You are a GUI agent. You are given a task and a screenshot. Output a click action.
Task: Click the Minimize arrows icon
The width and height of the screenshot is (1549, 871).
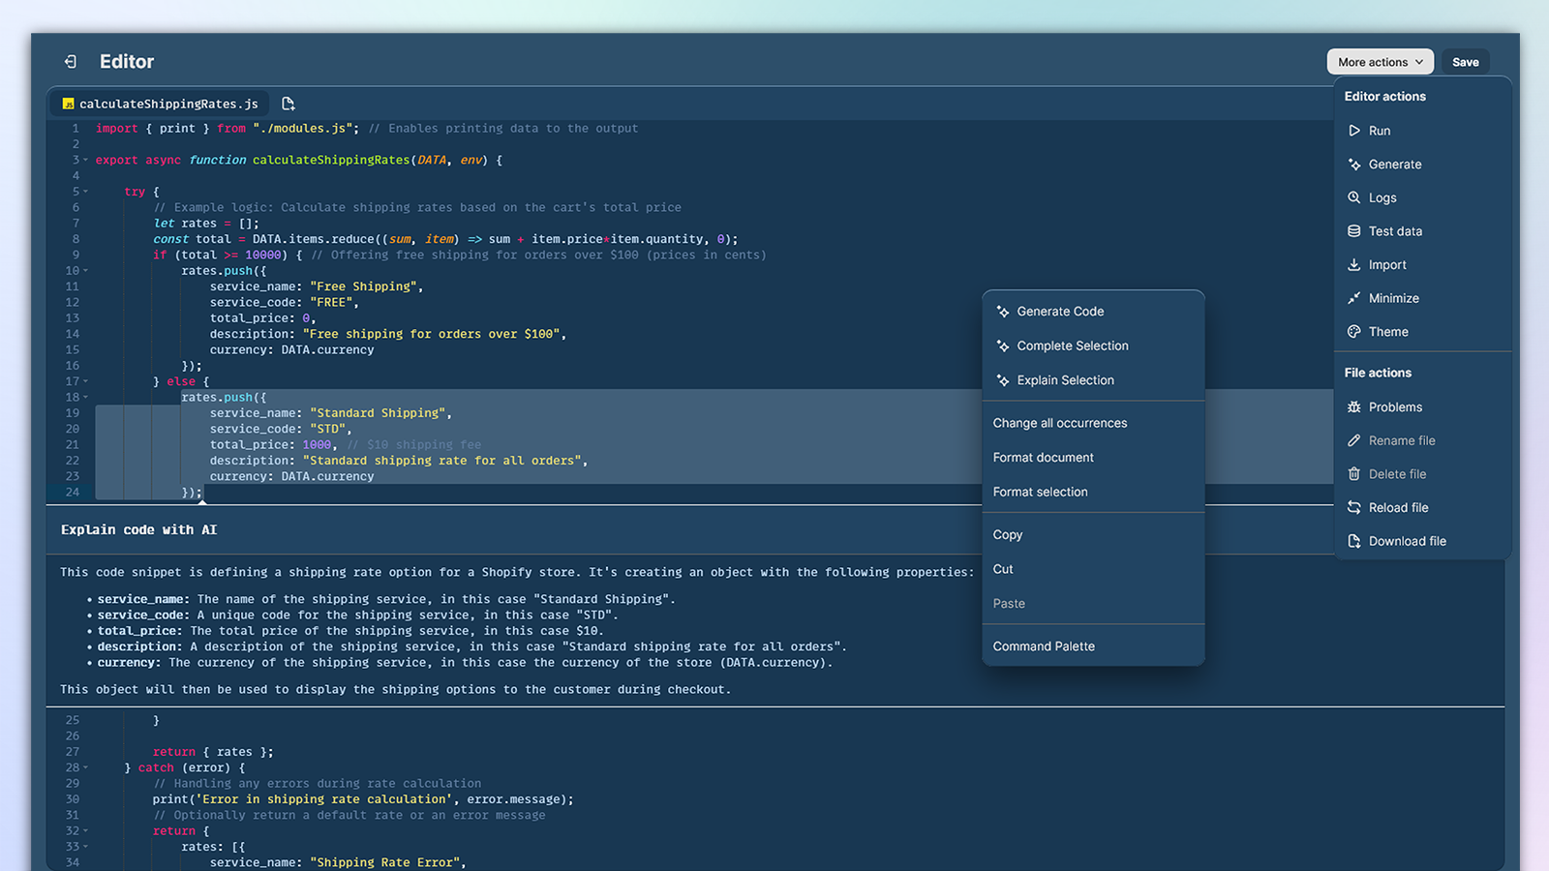tap(1354, 298)
